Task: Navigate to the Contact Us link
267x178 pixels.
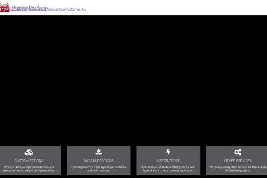Action: tap(78, 9)
